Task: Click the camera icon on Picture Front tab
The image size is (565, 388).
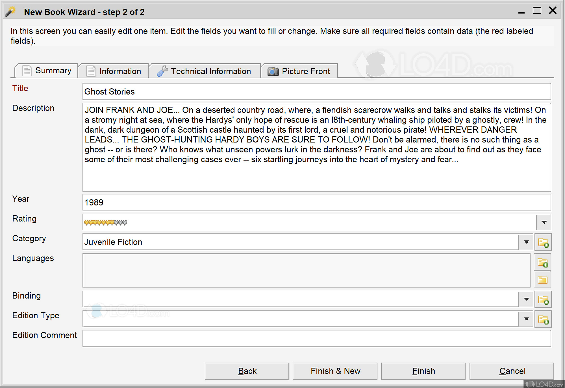Action: click(x=273, y=71)
